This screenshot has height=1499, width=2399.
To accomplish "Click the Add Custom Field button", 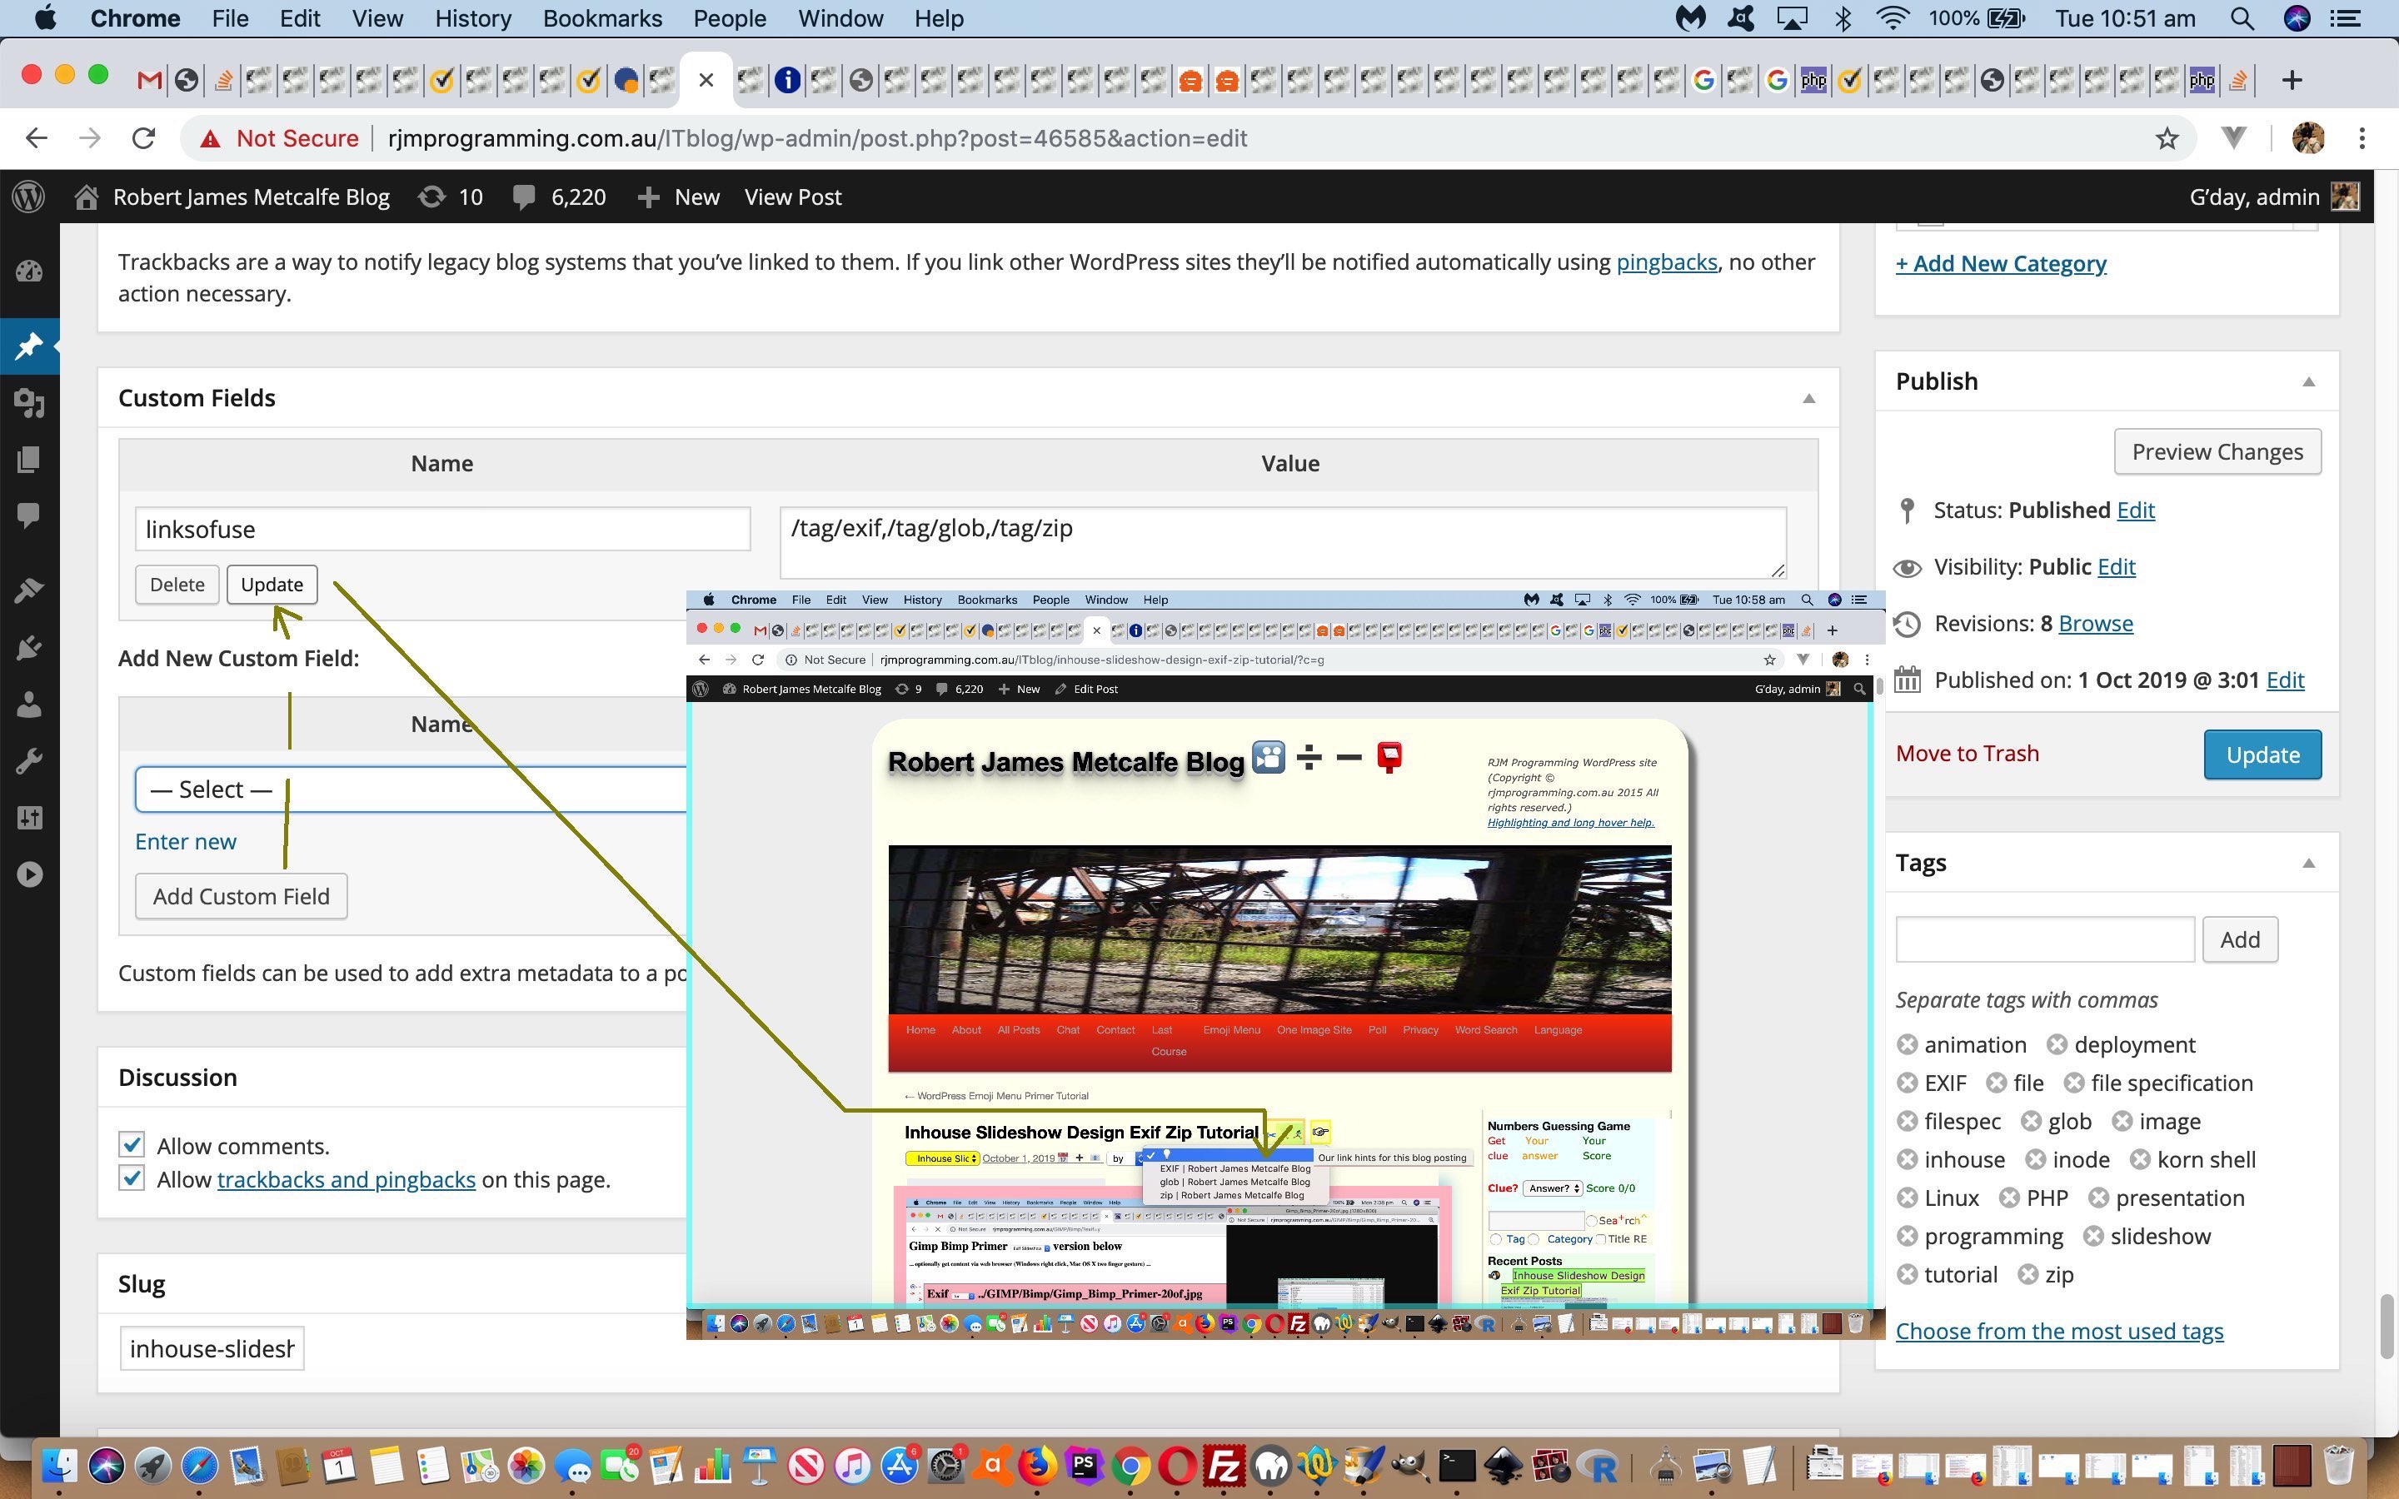I will (241, 895).
